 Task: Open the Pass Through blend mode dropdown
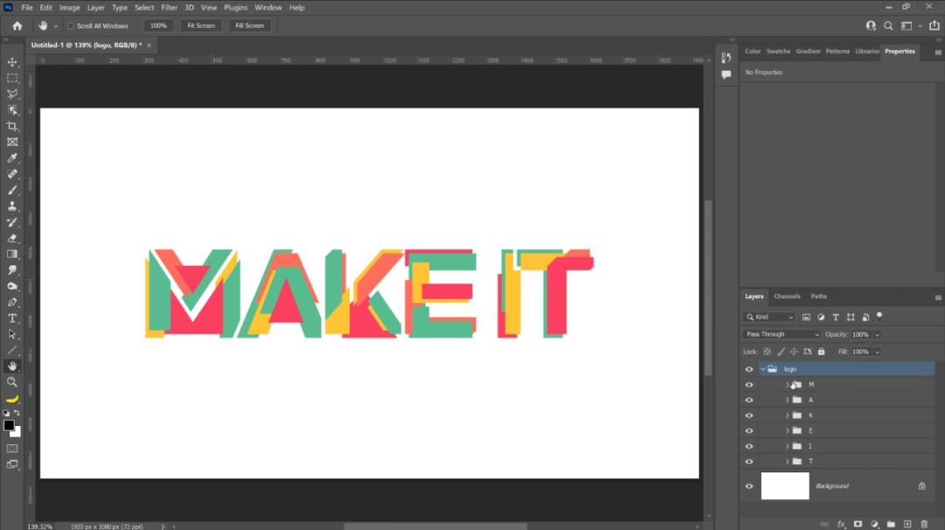coord(782,334)
